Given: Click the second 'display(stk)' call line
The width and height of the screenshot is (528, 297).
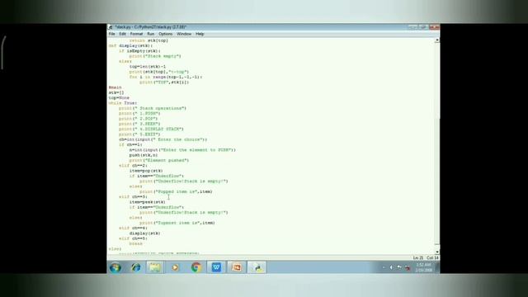Looking at the screenshot, I should (x=145, y=233).
